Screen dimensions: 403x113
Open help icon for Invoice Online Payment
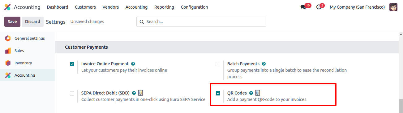coord(133,64)
